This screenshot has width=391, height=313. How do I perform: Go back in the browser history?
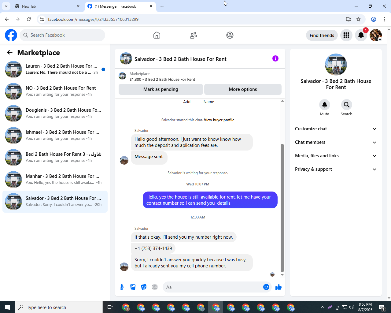click(7, 19)
